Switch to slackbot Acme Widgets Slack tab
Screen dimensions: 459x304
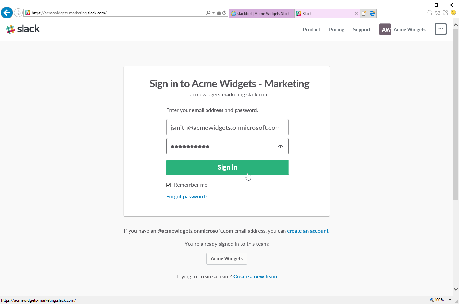[262, 13]
